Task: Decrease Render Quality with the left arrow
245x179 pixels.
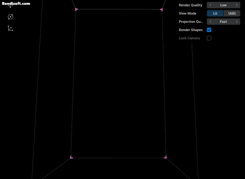Action: coord(210,5)
